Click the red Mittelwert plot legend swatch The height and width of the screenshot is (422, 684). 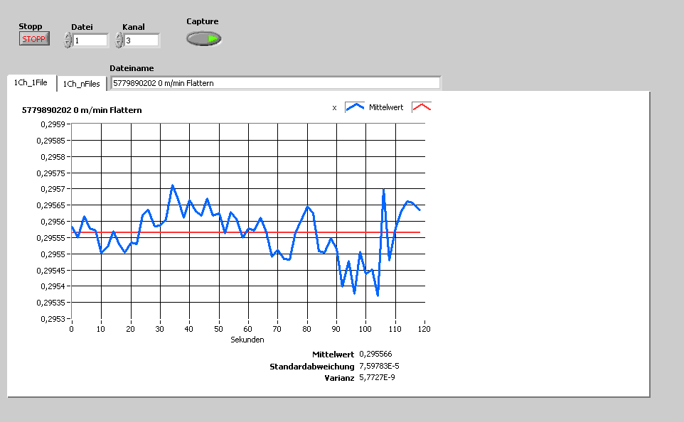(x=422, y=107)
